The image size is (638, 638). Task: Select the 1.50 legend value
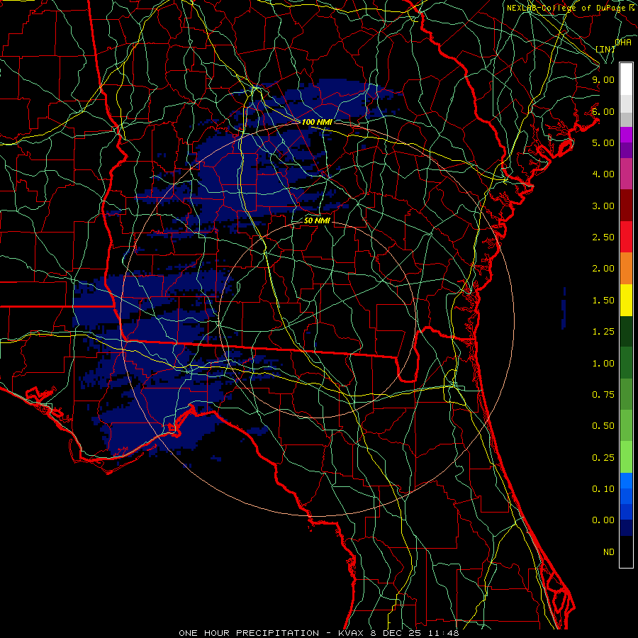point(603,301)
